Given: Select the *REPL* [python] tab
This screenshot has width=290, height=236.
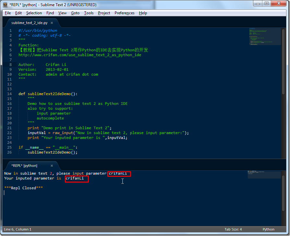Looking at the screenshot, I should [24, 166].
